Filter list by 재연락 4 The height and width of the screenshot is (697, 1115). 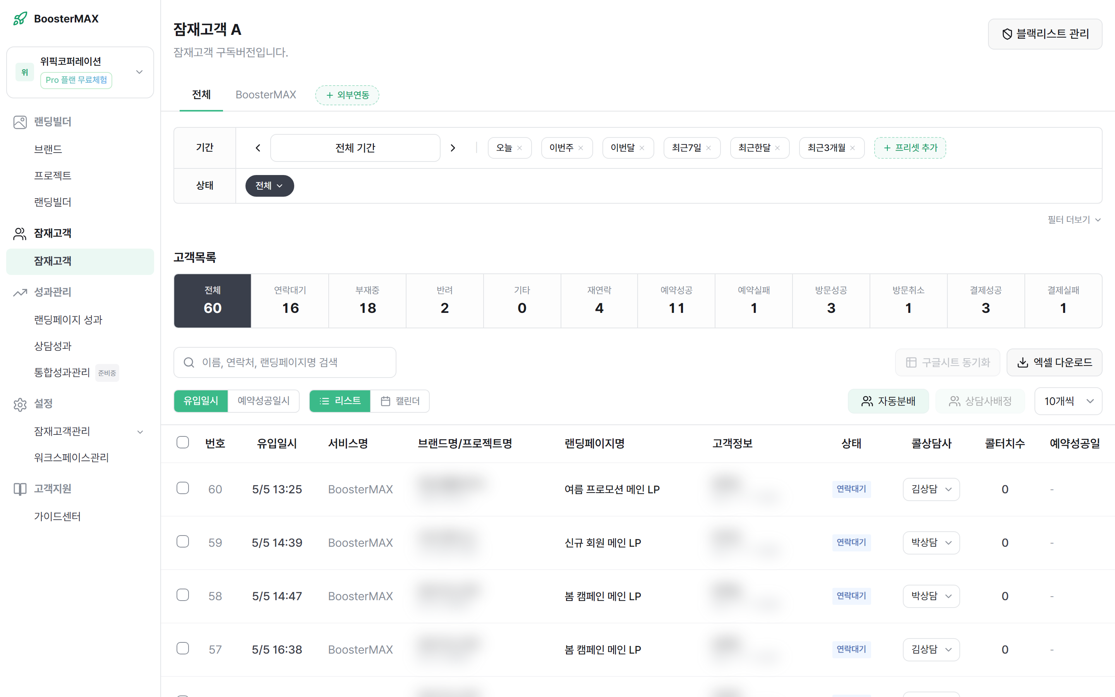pyautogui.click(x=599, y=301)
